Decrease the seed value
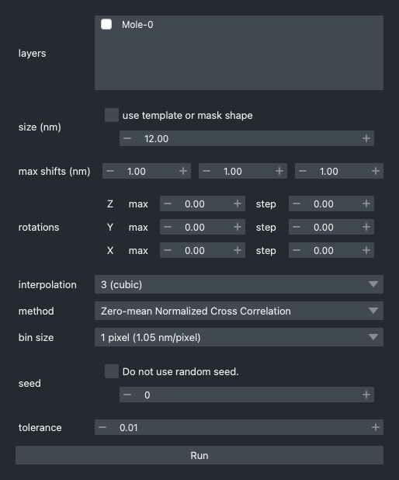Image resolution: width=399 pixels, height=480 pixels. click(x=127, y=395)
